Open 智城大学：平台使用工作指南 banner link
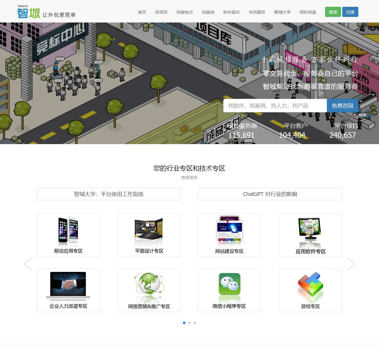379x346 pixels. [x=109, y=194]
